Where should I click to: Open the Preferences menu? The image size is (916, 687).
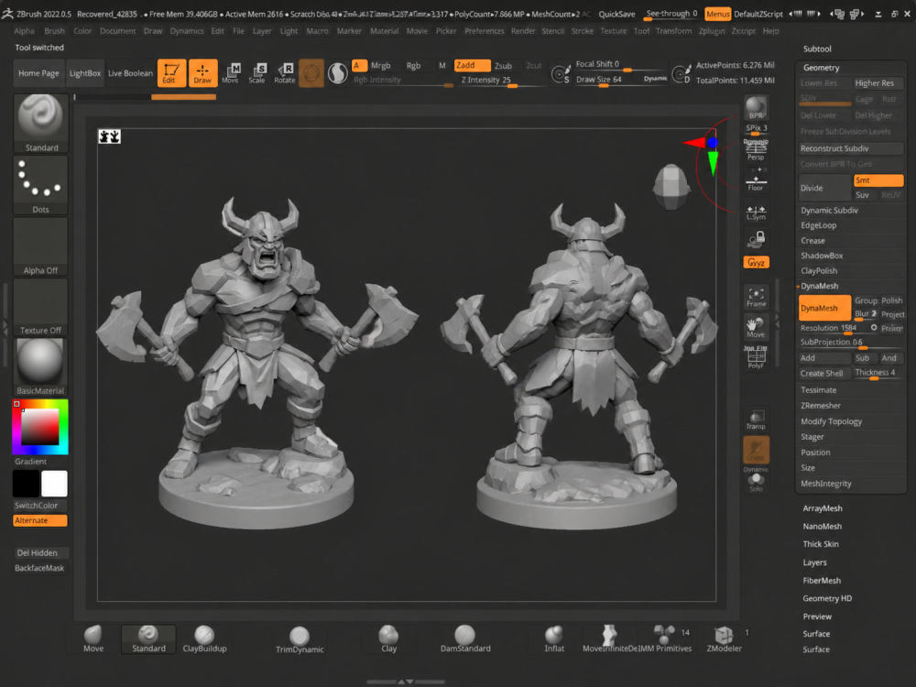(484, 31)
